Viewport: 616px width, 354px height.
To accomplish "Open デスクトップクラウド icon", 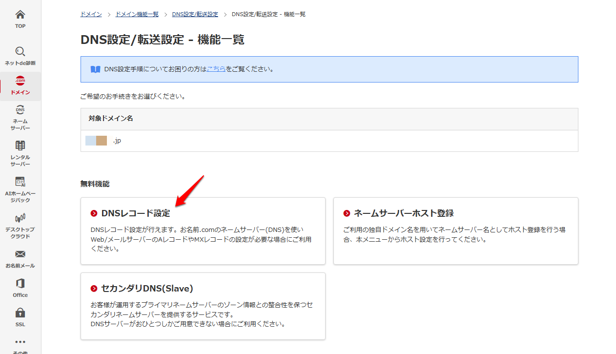I will 20,218.
